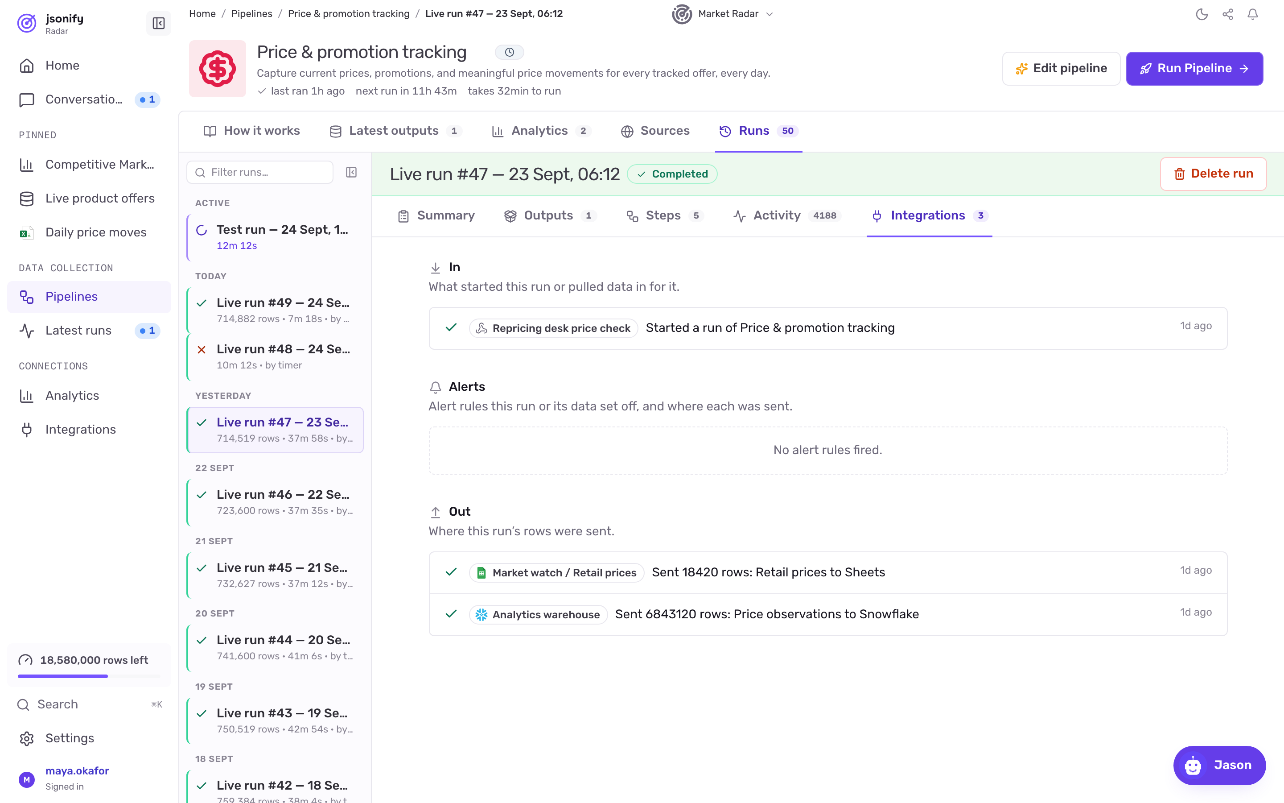1284x803 pixels.
Task: Switch to pipeline Analytics tab
Action: pyautogui.click(x=541, y=131)
